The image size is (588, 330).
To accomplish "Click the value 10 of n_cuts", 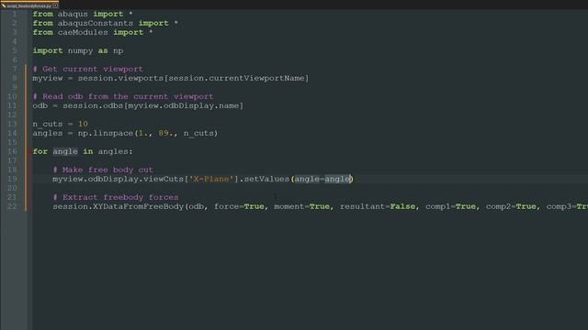I will (83, 124).
